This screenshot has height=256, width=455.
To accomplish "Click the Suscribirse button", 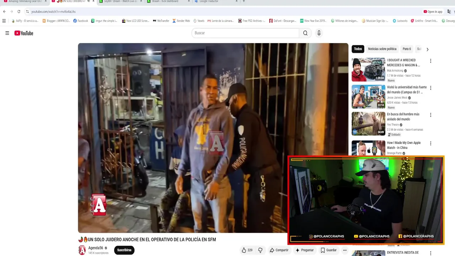I will (124, 250).
